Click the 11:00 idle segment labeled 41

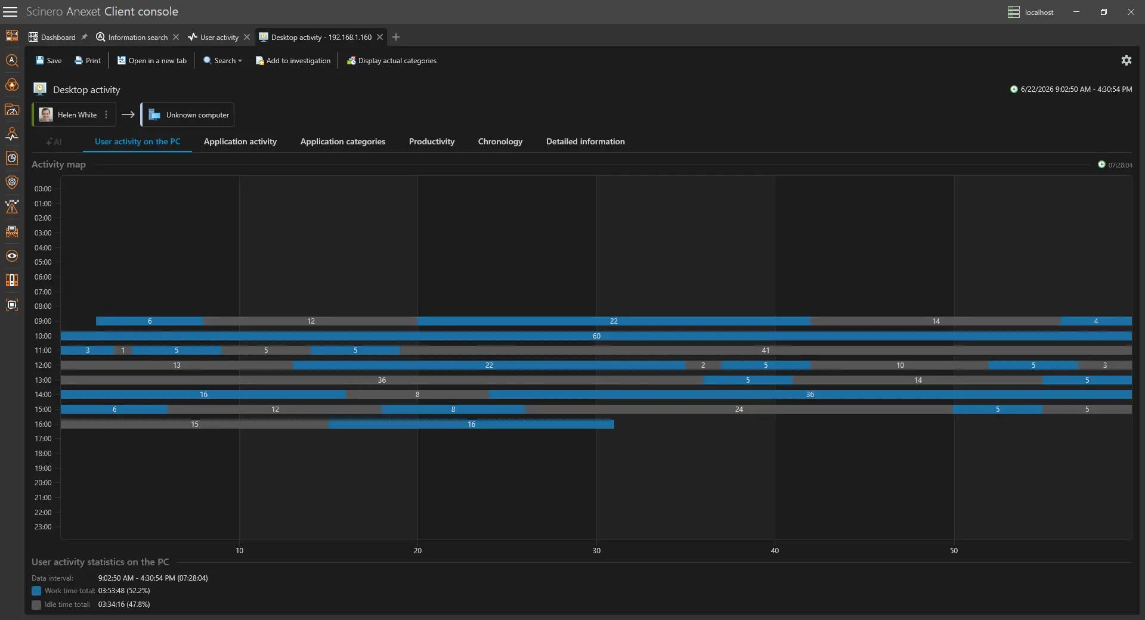(766, 350)
